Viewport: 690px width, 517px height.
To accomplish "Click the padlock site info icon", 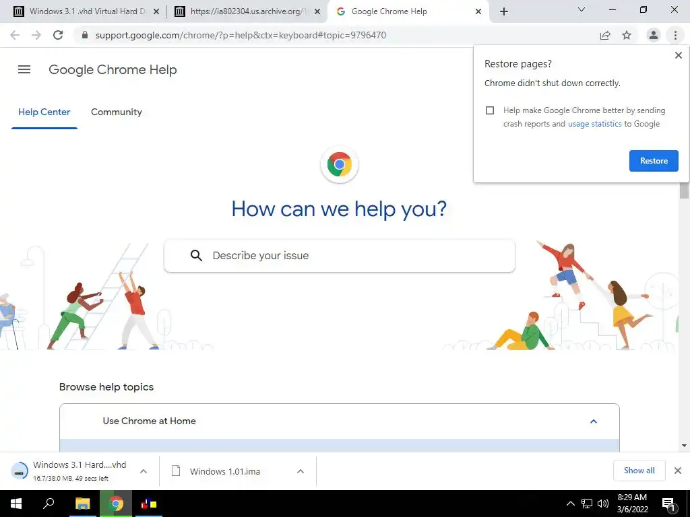I will click(x=85, y=35).
